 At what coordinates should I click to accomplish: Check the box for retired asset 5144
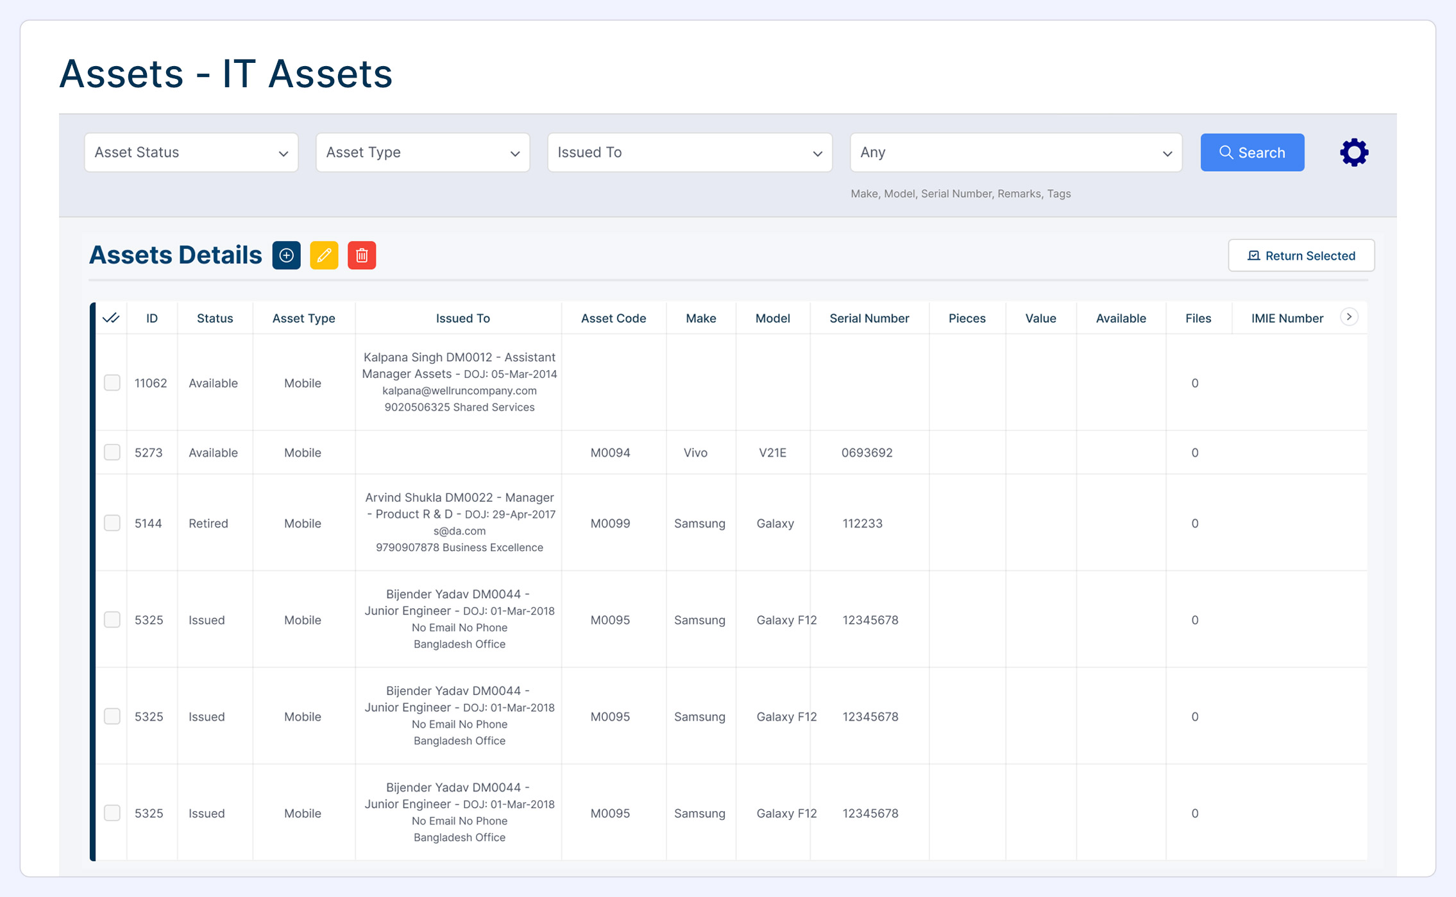(112, 523)
